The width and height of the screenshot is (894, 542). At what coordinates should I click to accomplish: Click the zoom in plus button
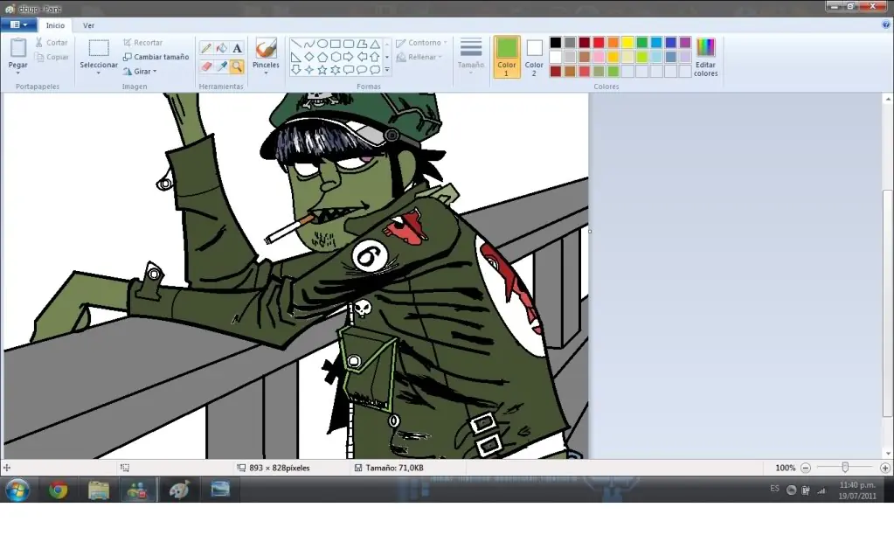(885, 468)
